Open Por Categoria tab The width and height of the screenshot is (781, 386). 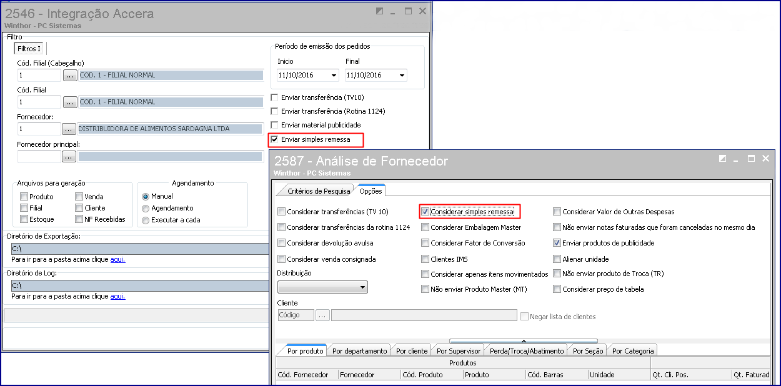[633, 351]
